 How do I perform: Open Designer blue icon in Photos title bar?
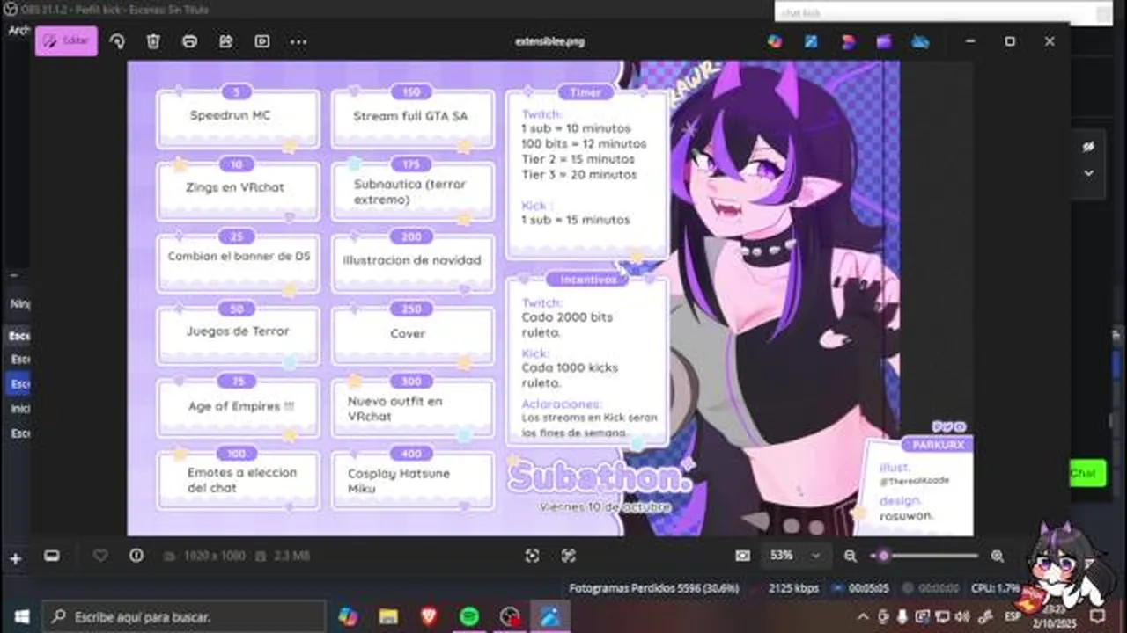click(811, 41)
